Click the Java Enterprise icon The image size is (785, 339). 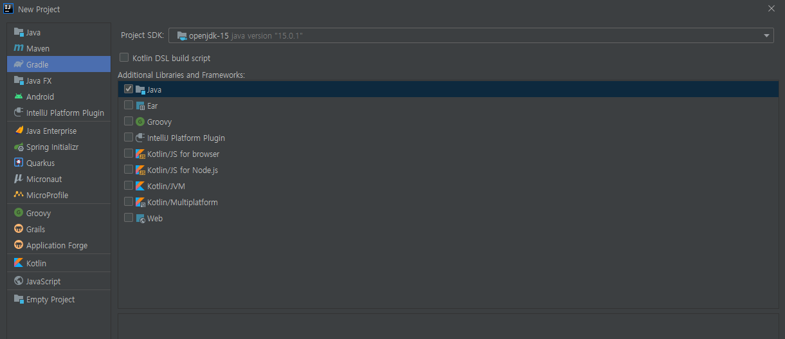19,131
